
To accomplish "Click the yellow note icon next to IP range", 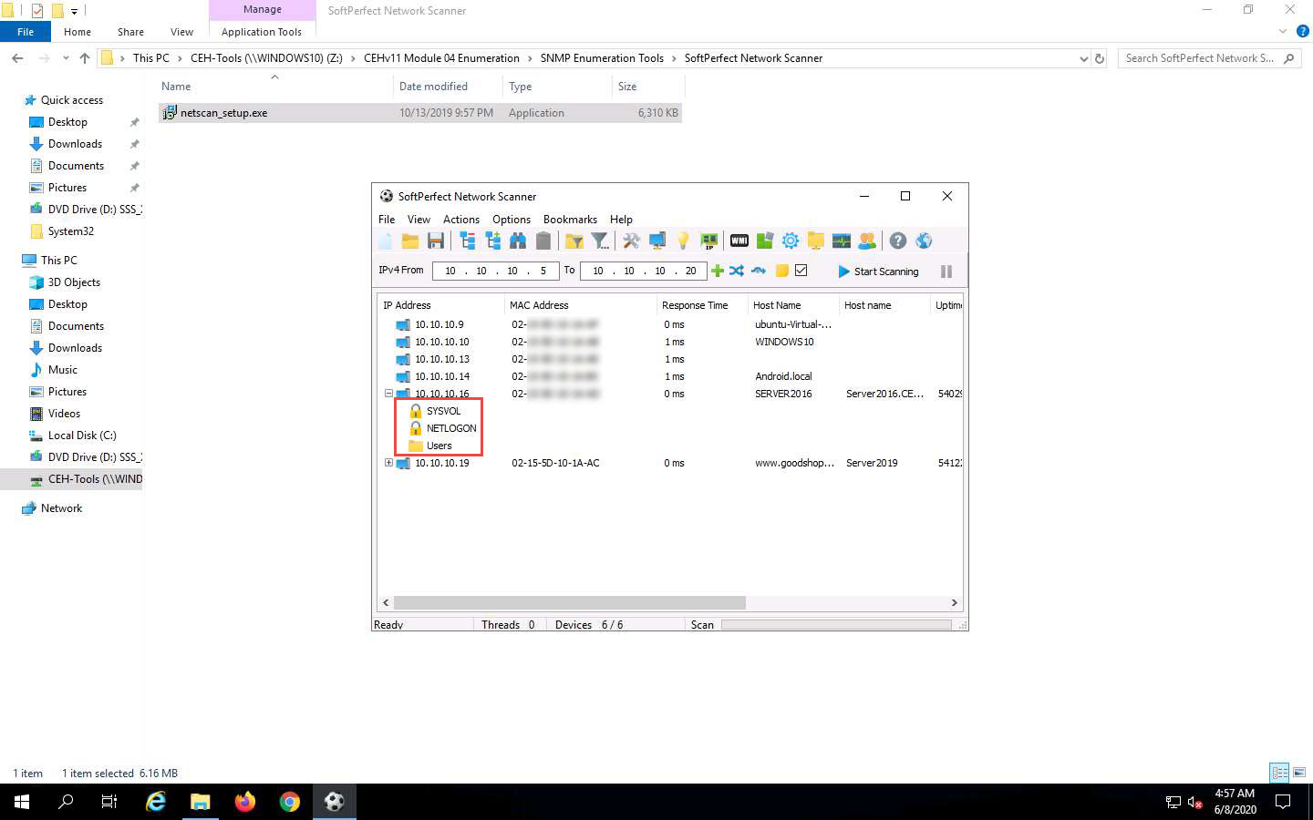I will click(x=781, y=271).
